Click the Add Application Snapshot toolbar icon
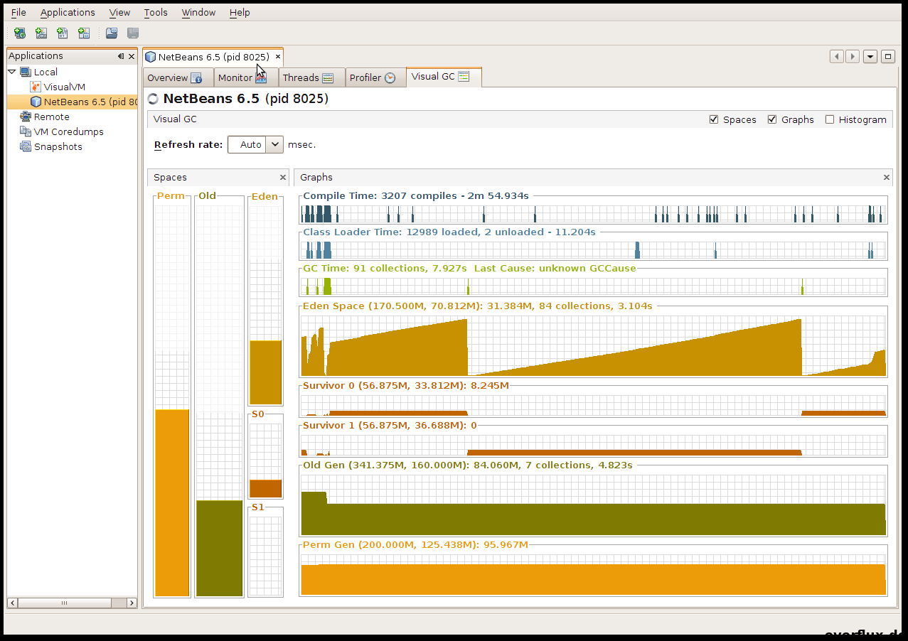 click(x=84, y=33)
